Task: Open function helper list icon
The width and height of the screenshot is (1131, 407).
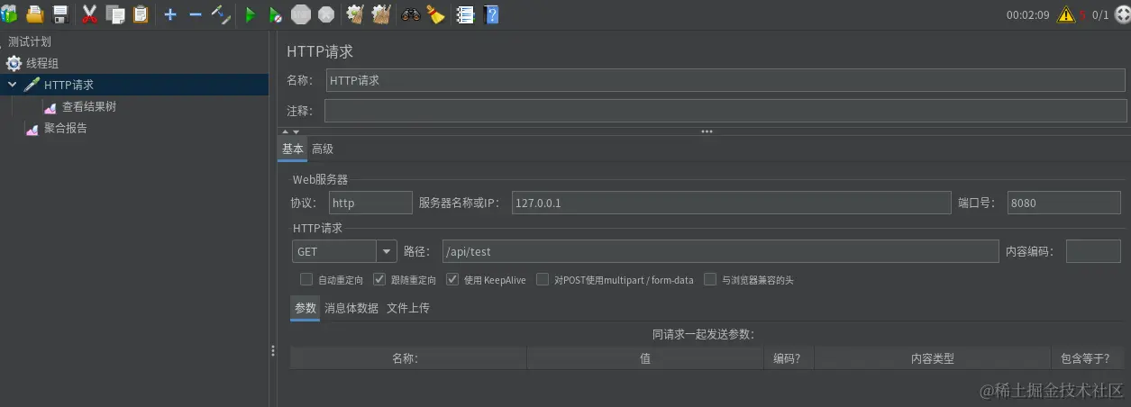Action: 465,14
